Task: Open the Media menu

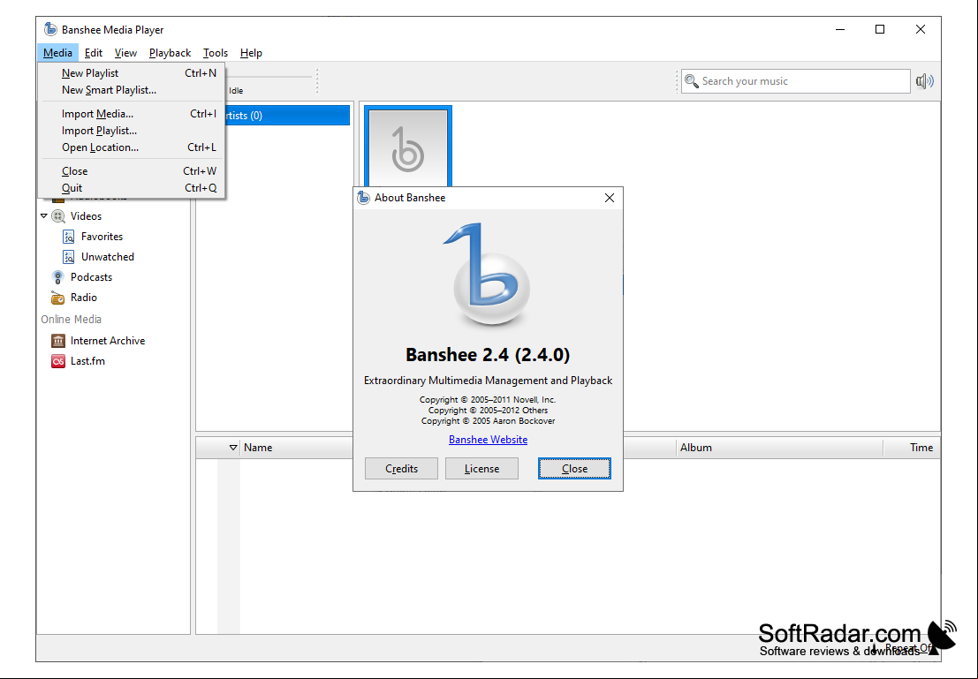Action: [57, 53]
